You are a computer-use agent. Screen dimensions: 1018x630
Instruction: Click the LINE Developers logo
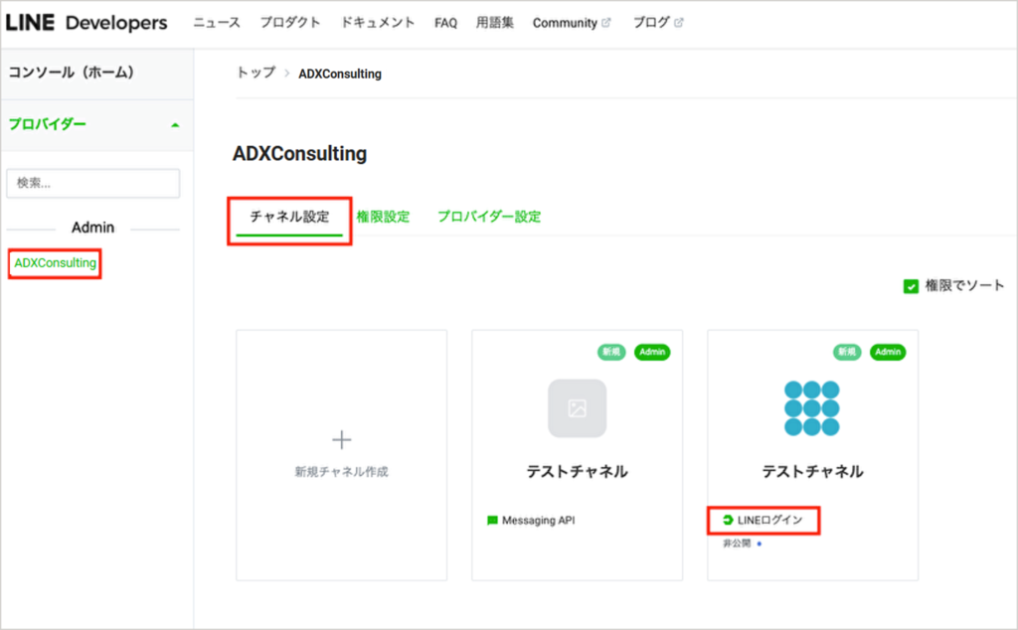point(86,23)
